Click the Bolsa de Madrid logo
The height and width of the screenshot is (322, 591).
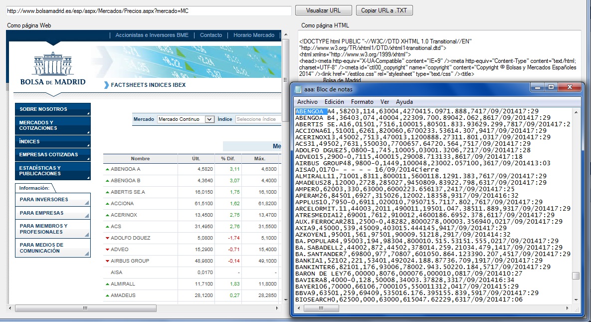(x=53, y=69)
